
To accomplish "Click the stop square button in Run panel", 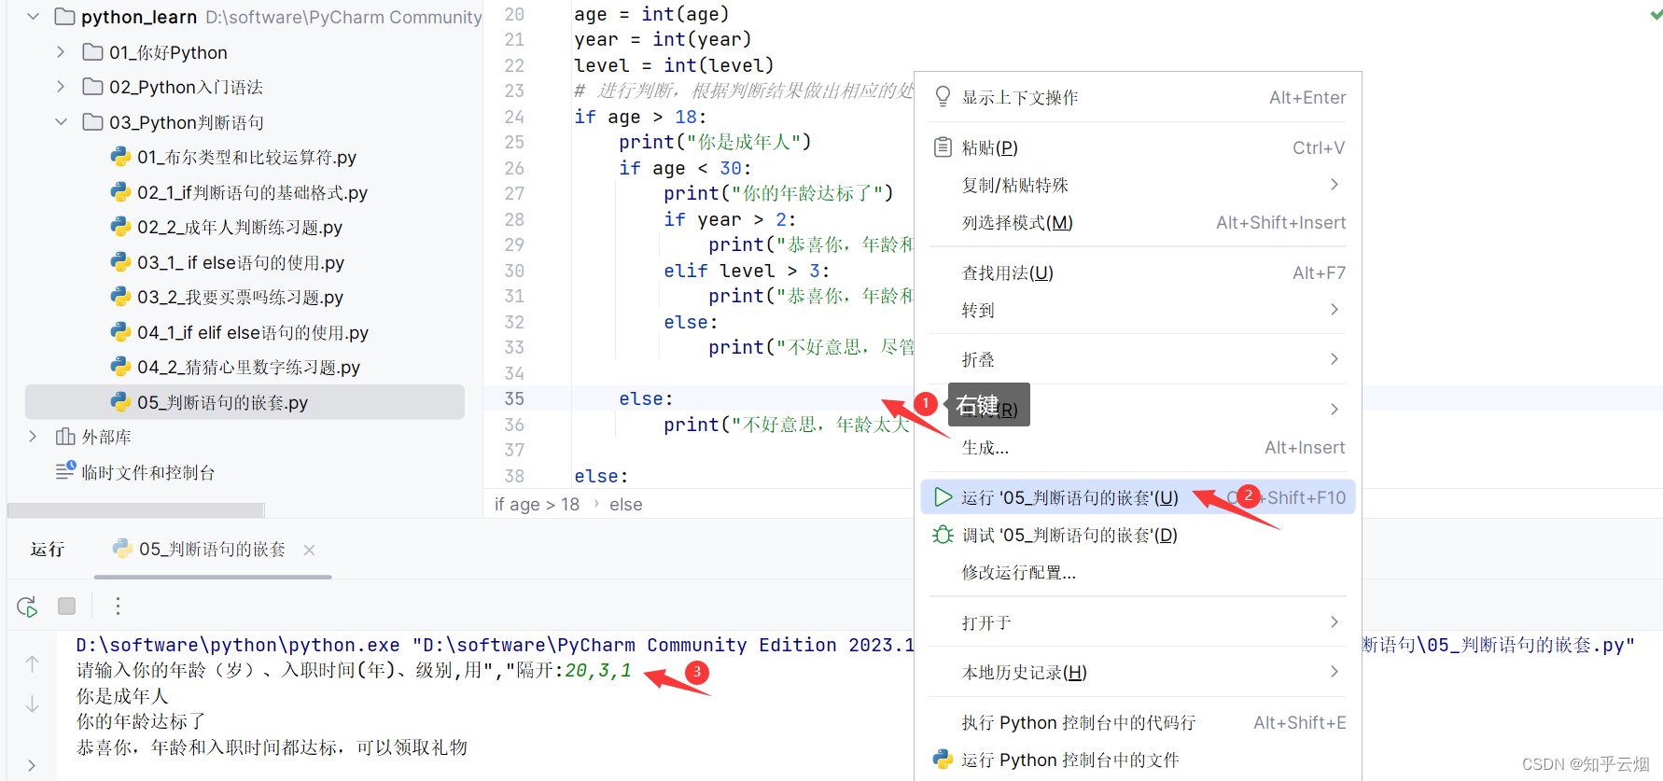I will (66, 607).
